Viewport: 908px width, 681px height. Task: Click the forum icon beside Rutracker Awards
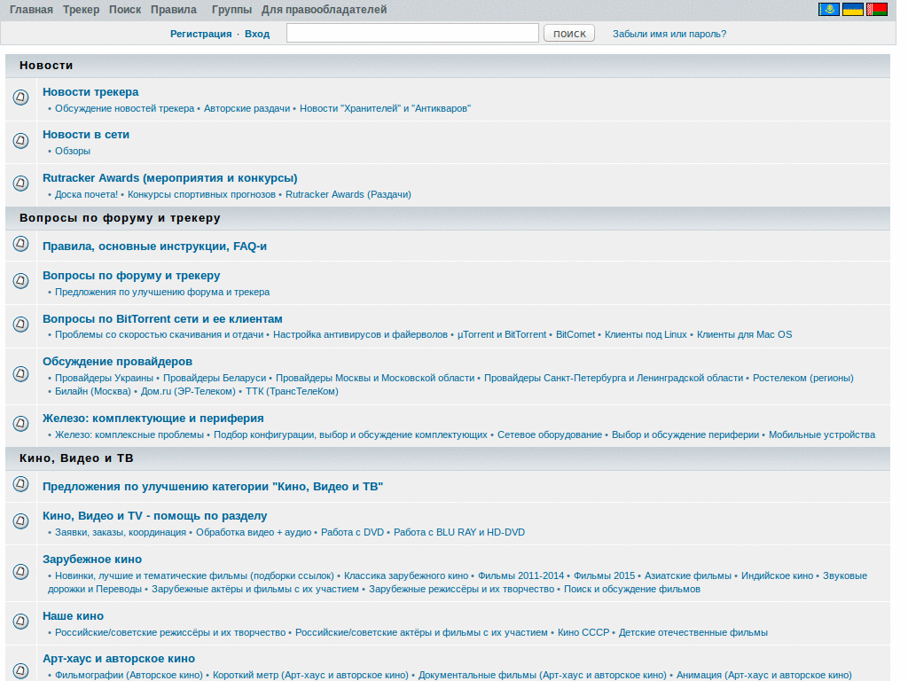(x=21, y=183)
